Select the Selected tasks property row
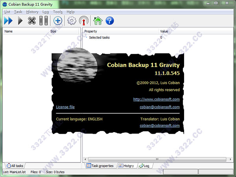 click(x=158, y=37)
